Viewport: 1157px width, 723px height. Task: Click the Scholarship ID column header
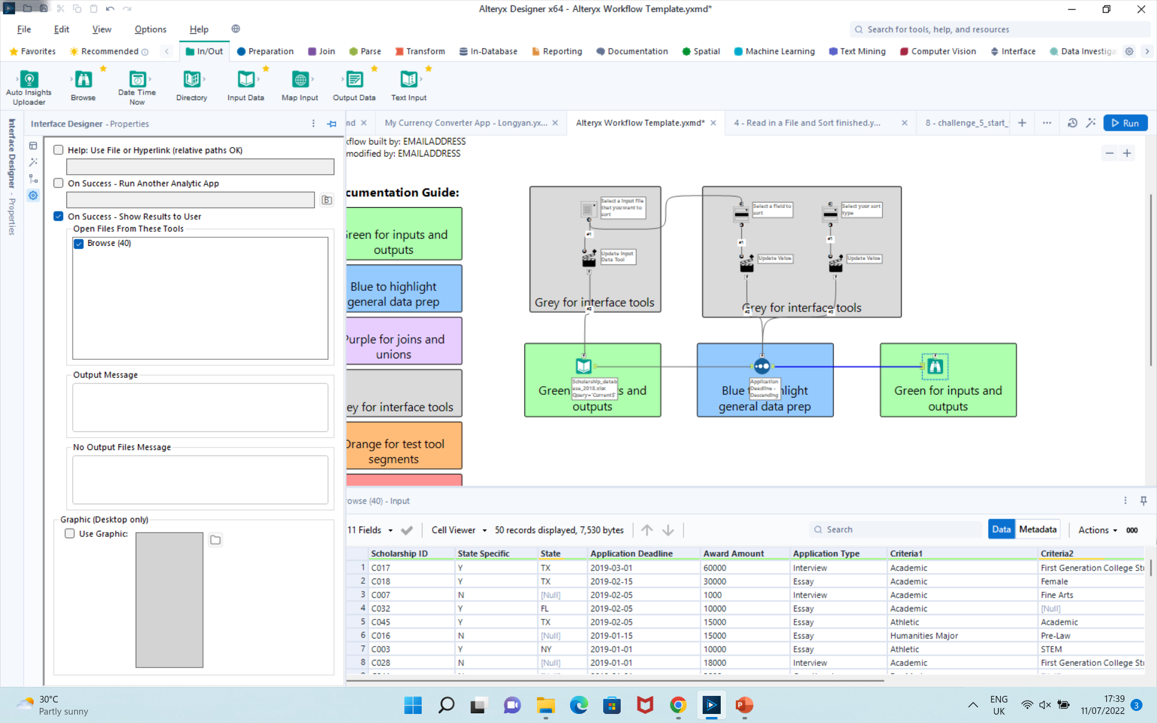point(412,553)
